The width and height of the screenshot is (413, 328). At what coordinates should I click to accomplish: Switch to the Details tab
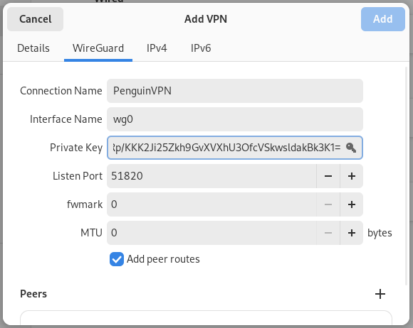pos(33,48)
